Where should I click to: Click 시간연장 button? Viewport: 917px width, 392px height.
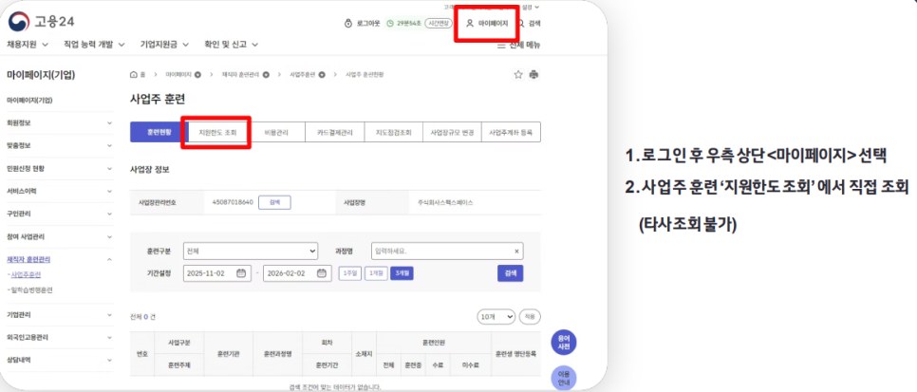[x=440, y=24]
